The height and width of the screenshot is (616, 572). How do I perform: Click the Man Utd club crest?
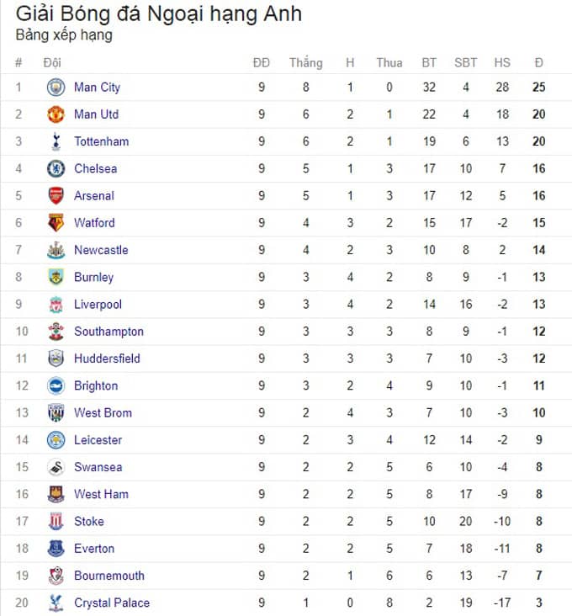(56, 114)
